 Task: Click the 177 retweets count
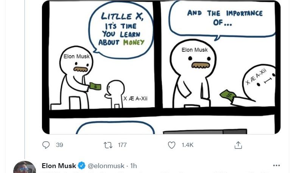pos(122,145)
